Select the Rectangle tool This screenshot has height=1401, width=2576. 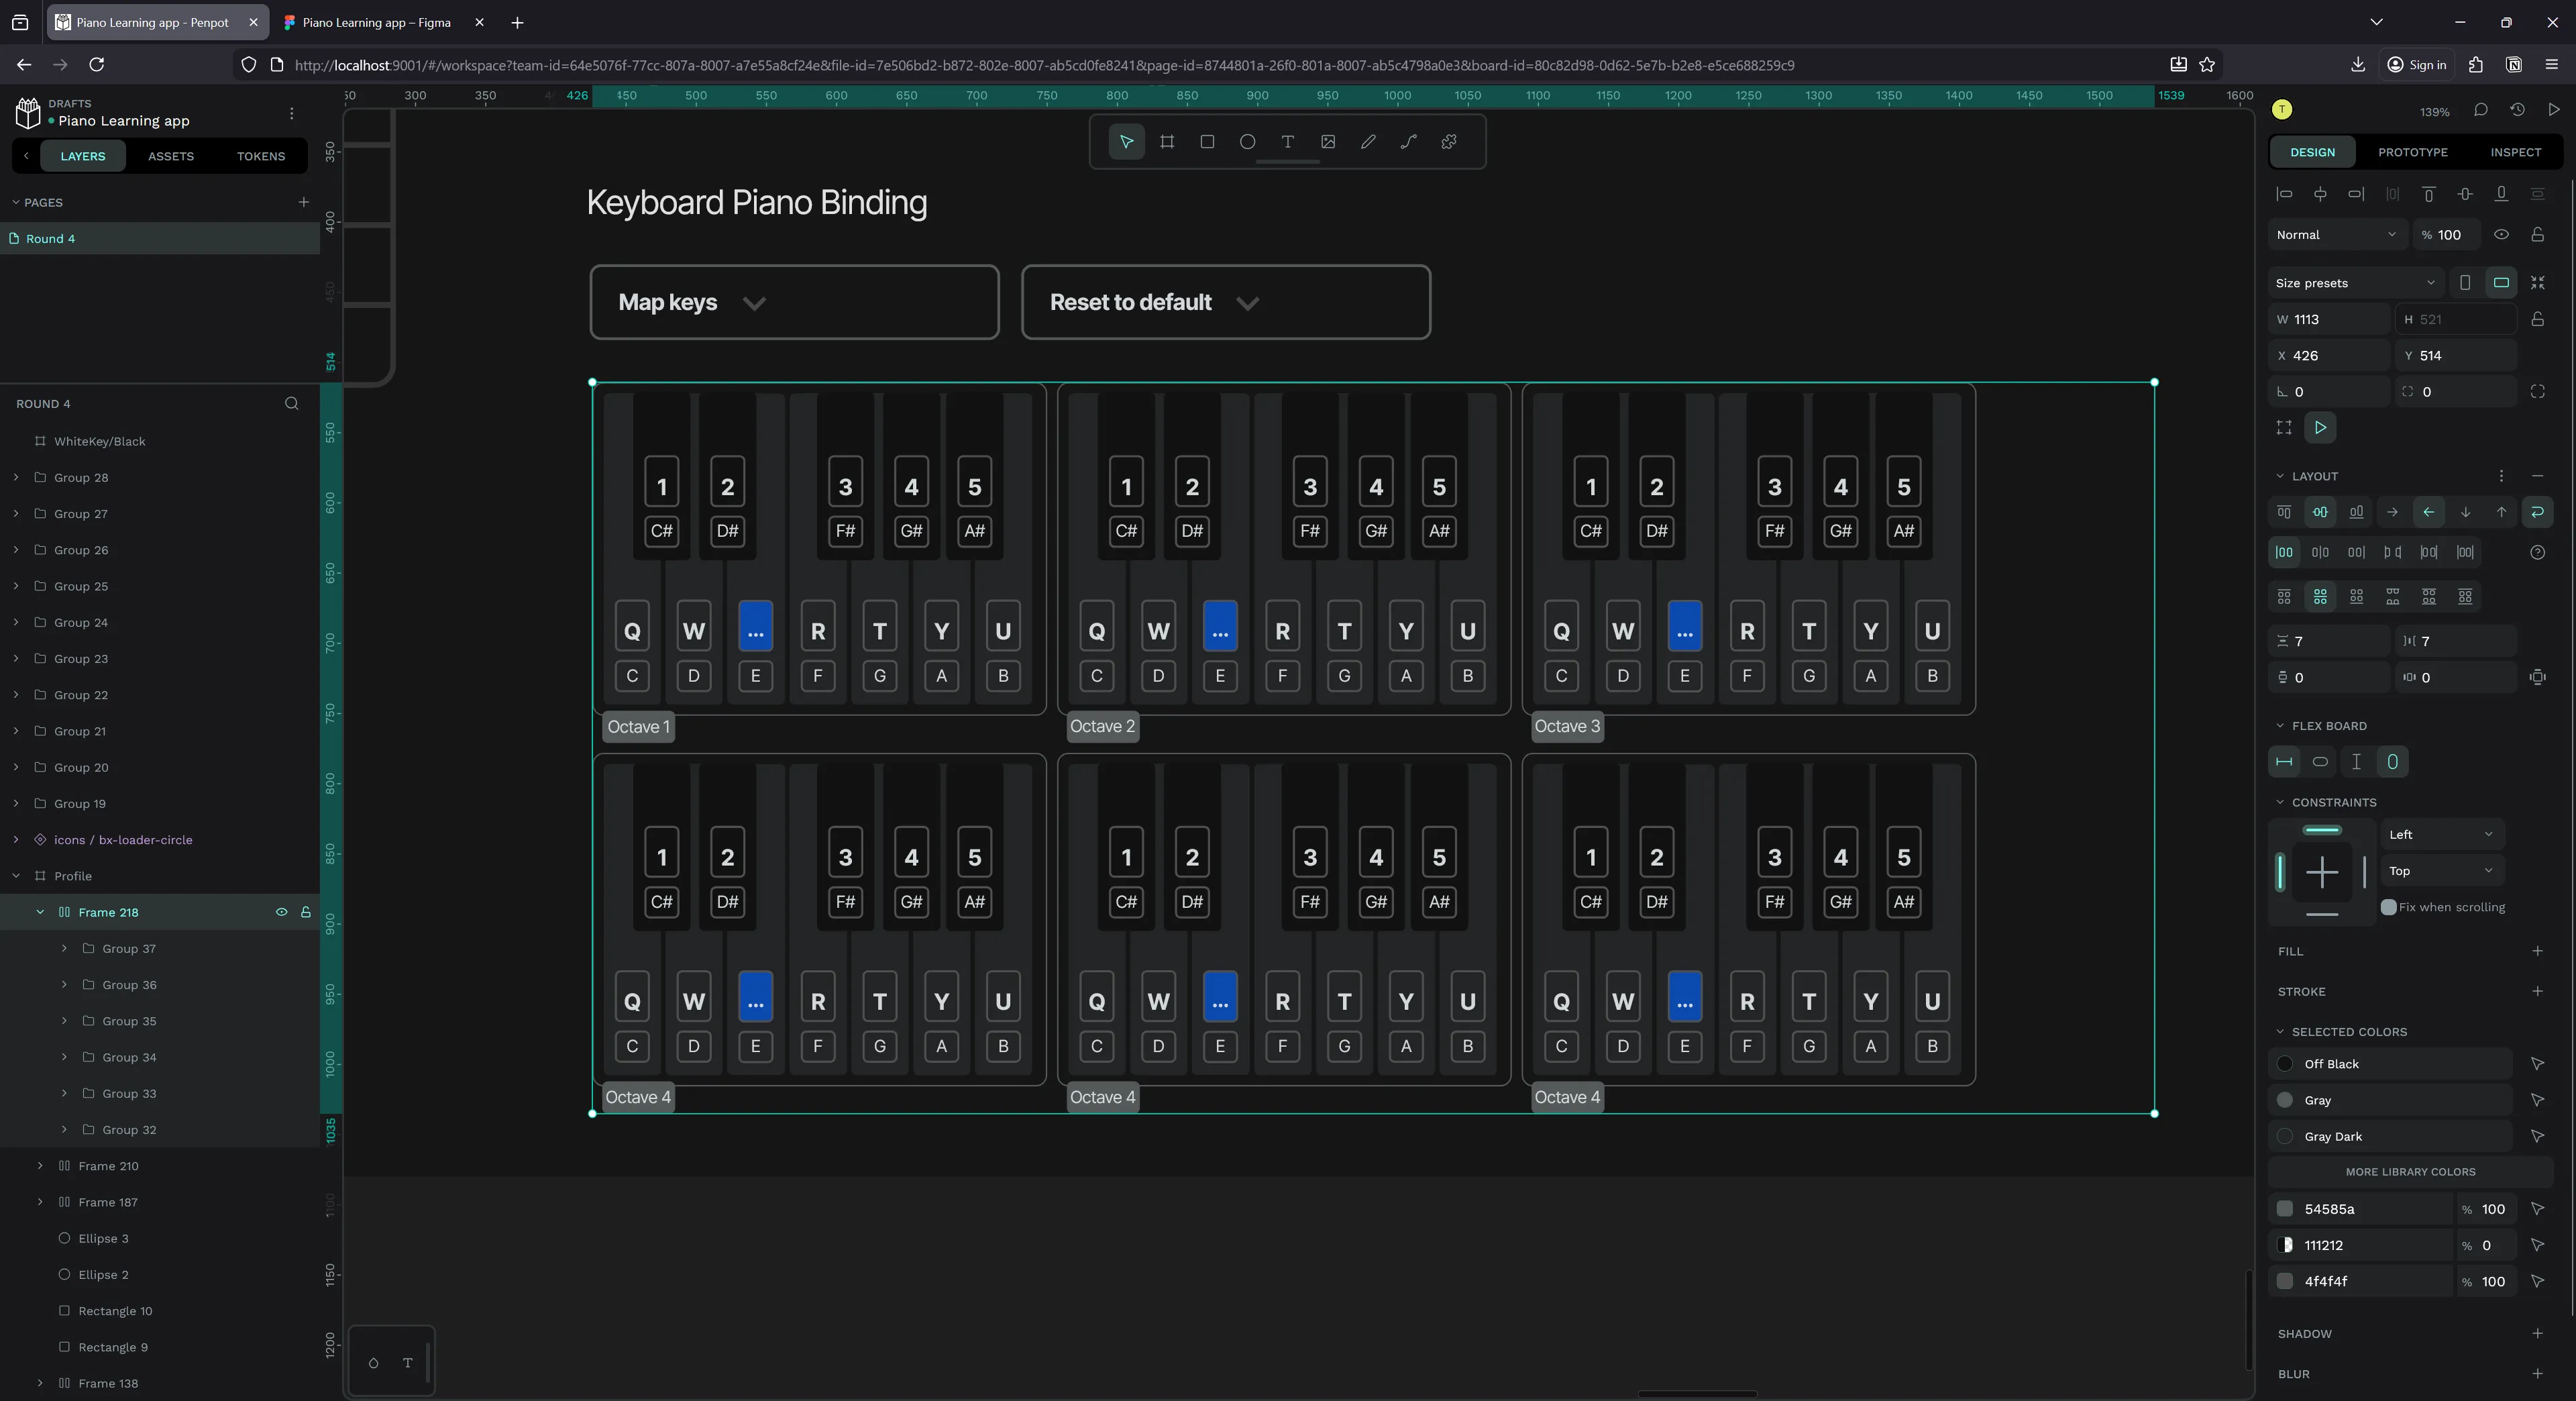(x=1206, y=141)
